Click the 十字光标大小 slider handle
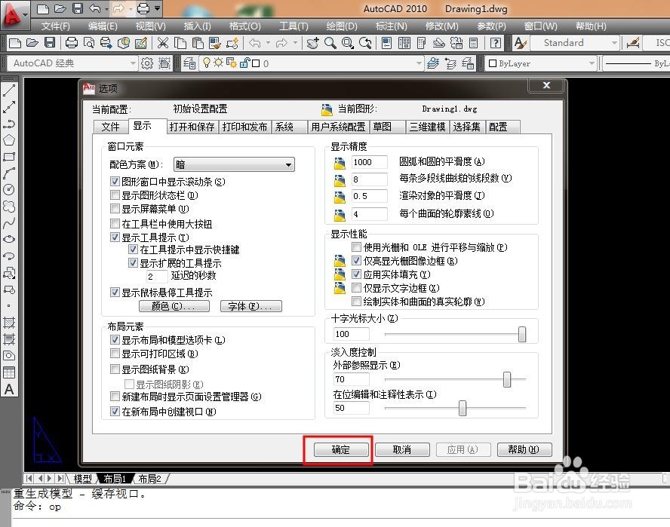670x527 pixels. (521, 335)
